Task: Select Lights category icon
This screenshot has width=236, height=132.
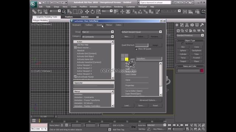Action: 187,31
